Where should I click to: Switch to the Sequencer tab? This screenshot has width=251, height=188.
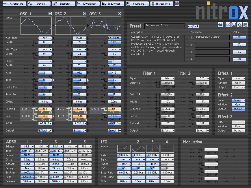[113, 3]
